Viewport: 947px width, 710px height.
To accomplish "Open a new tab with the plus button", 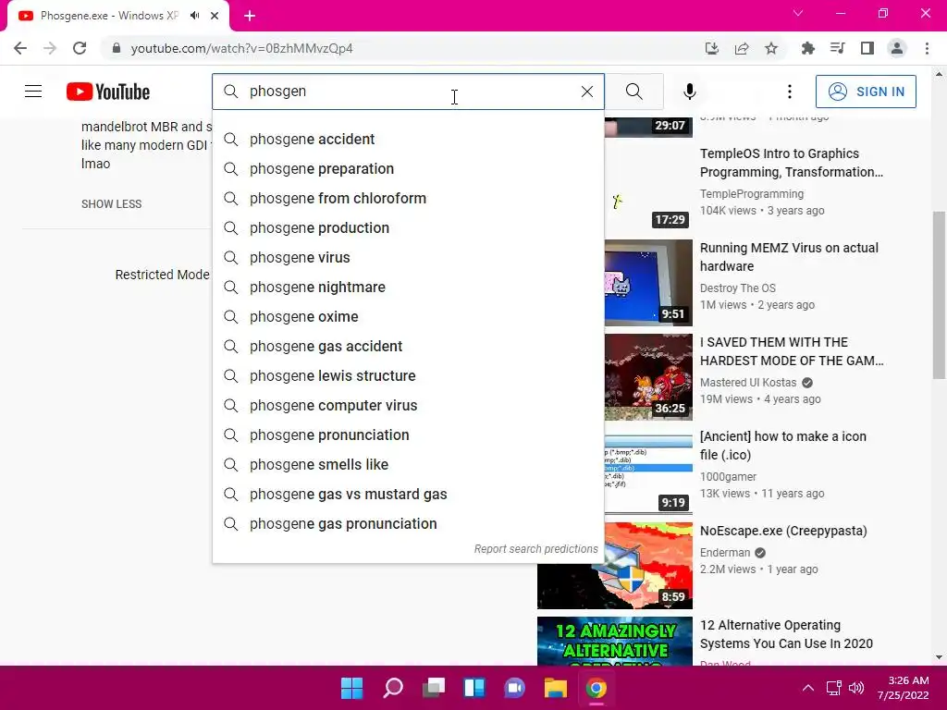I will click(250, 16).
